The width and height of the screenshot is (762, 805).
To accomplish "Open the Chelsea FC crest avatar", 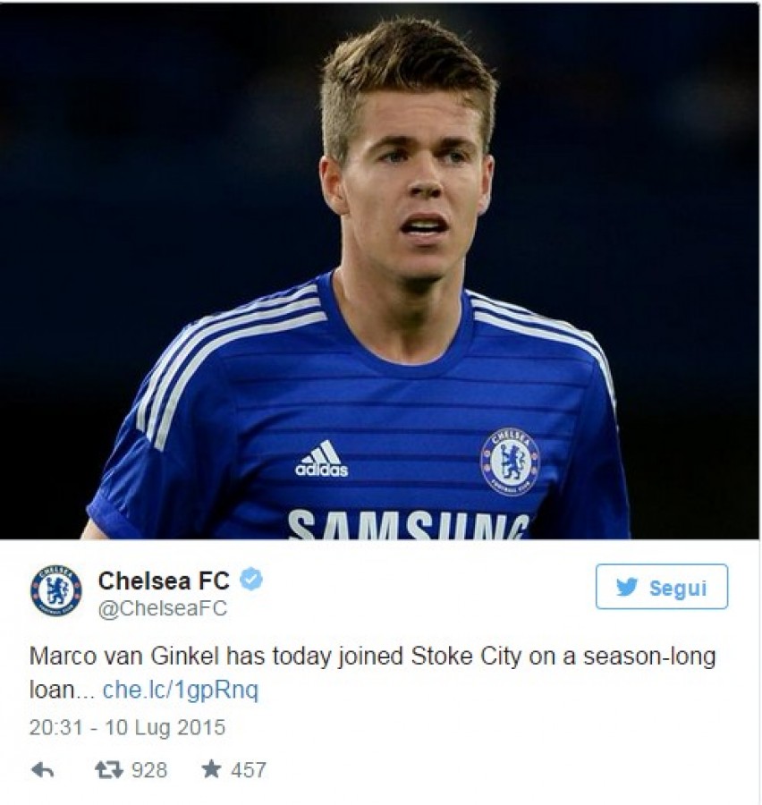I will (56, 590).
